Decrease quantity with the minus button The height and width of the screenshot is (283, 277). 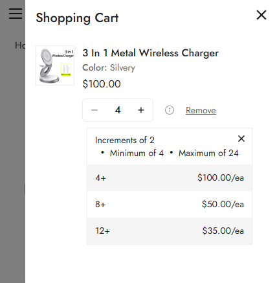94,110
